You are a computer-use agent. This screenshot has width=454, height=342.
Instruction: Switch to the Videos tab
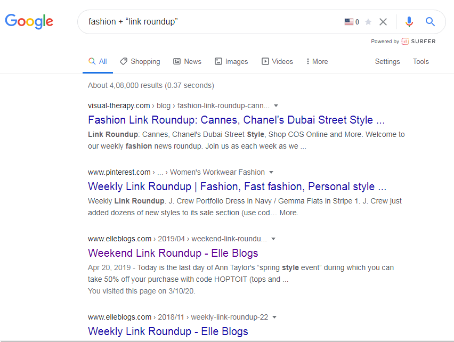278,62
